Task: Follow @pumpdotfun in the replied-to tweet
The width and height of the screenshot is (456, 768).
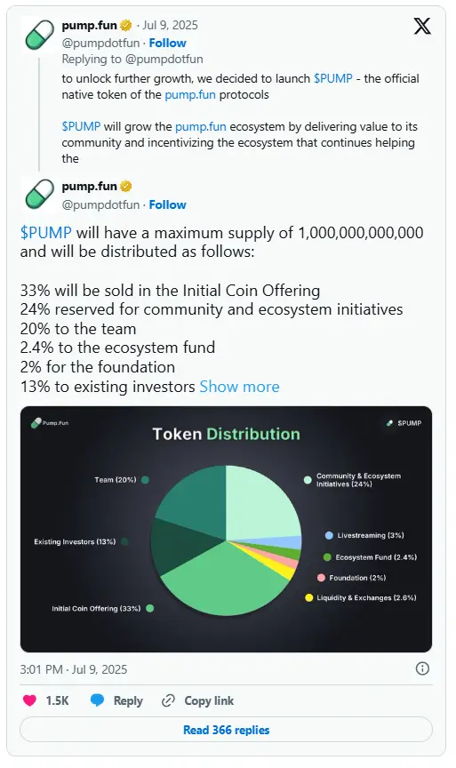Action: (167, 43)
